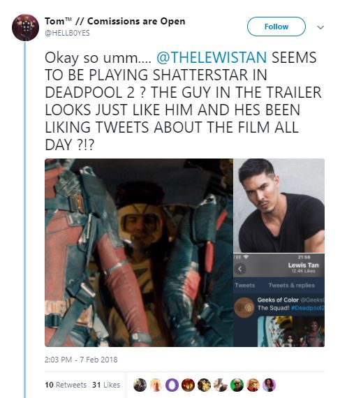Viewport: 340px width, 398px height.
Task: Click the fifth liker avatar icon
Action: coord(205,385)
